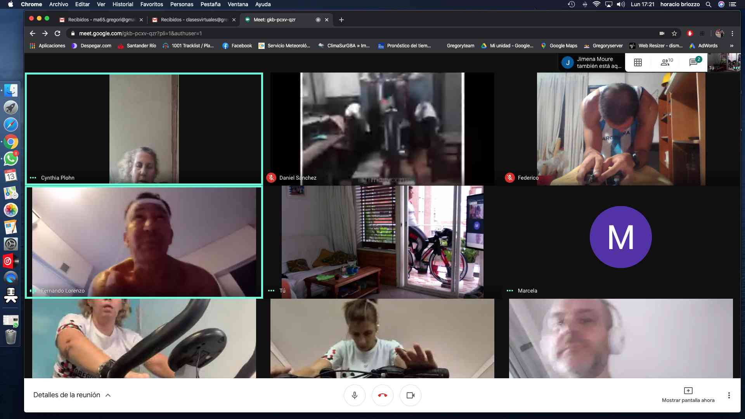Click the volume control in menu bar
The width and height of the screenshot is (745, 419).
pos(621,4)
